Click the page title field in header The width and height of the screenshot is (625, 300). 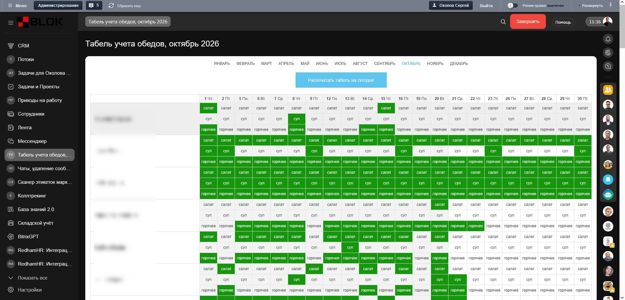(x=128, y=22)
